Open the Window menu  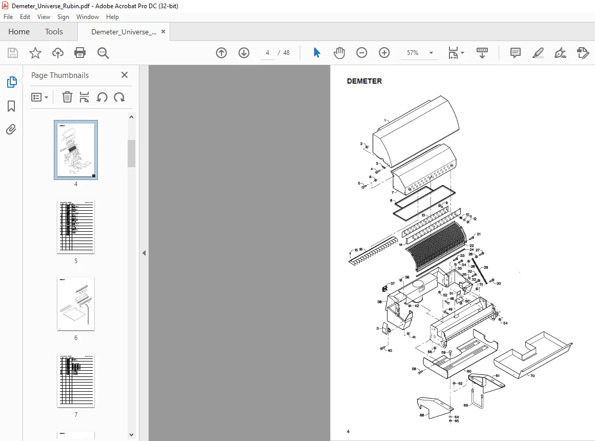point(87,17)
